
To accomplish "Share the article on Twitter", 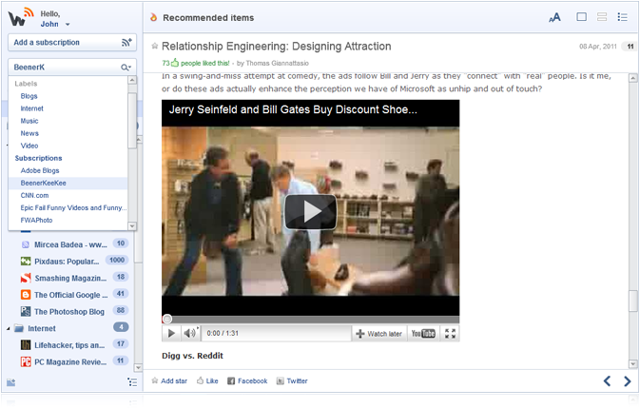I will pos(292,380).
